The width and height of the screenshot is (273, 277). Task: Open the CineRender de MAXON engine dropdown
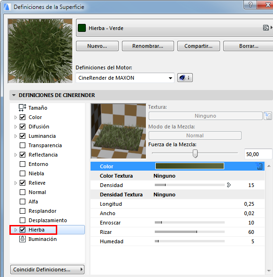(125, 78)
